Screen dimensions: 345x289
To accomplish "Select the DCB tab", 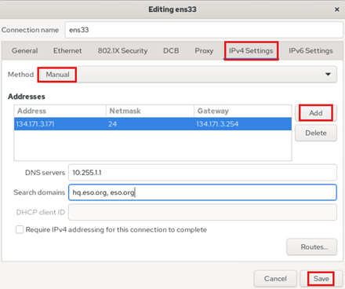I will pos(171,51).
